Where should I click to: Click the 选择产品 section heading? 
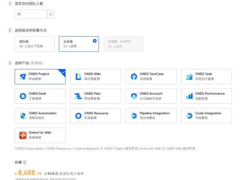coord(29,63)
